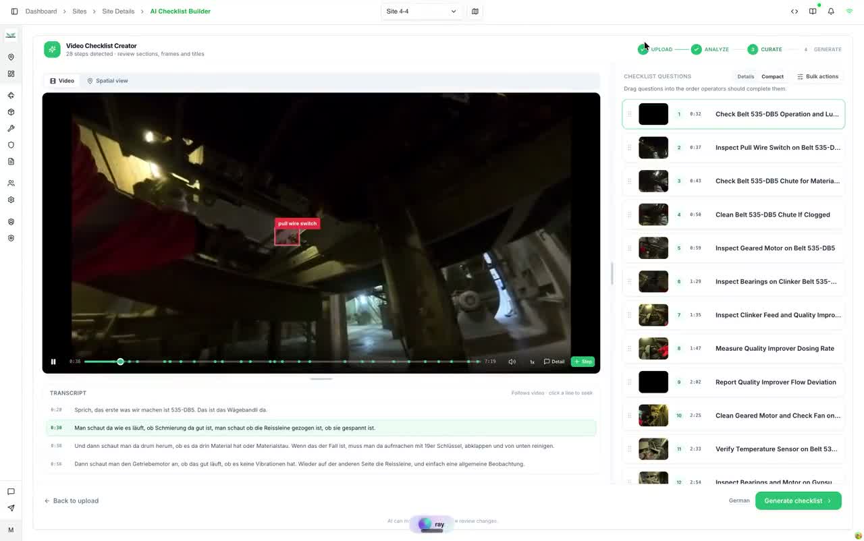
Task: Go to the Analyze step in the progress indicator
Action: click(710, 49)
